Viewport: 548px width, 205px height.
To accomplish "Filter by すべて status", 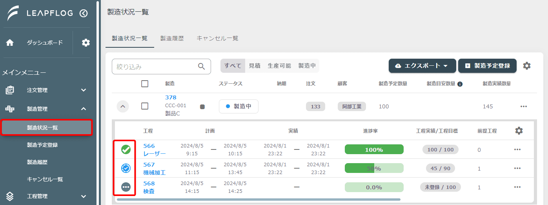I will (233, 66).
